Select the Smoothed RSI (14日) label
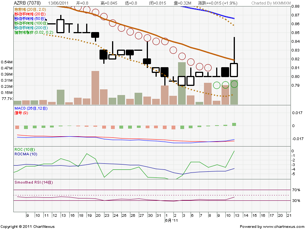Image resolution: width=305 pixels, height=229 pixels. (33, 182)
